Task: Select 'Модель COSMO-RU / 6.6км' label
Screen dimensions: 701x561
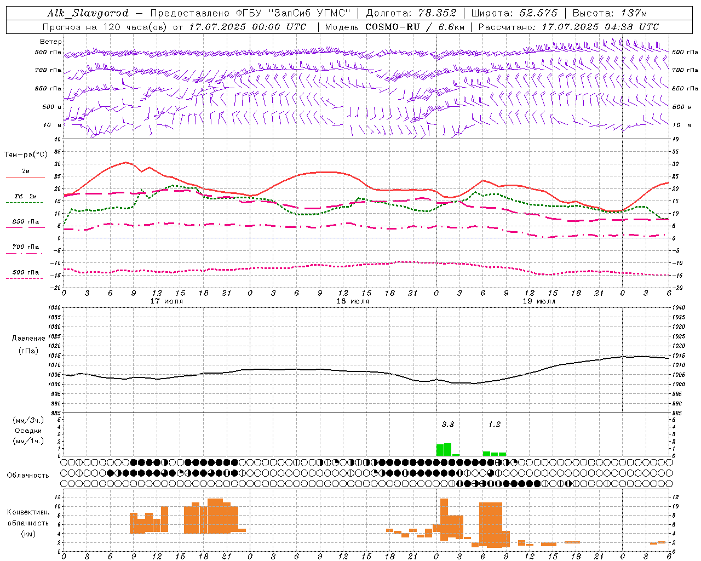Action: point(395,27)
